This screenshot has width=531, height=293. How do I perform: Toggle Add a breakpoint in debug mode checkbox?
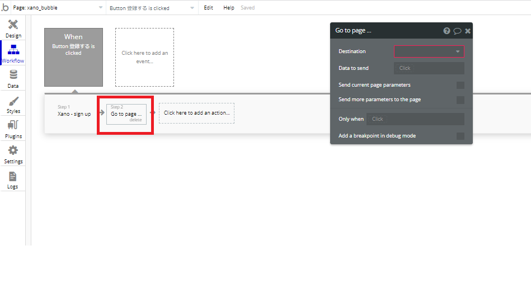click(460, 136)
